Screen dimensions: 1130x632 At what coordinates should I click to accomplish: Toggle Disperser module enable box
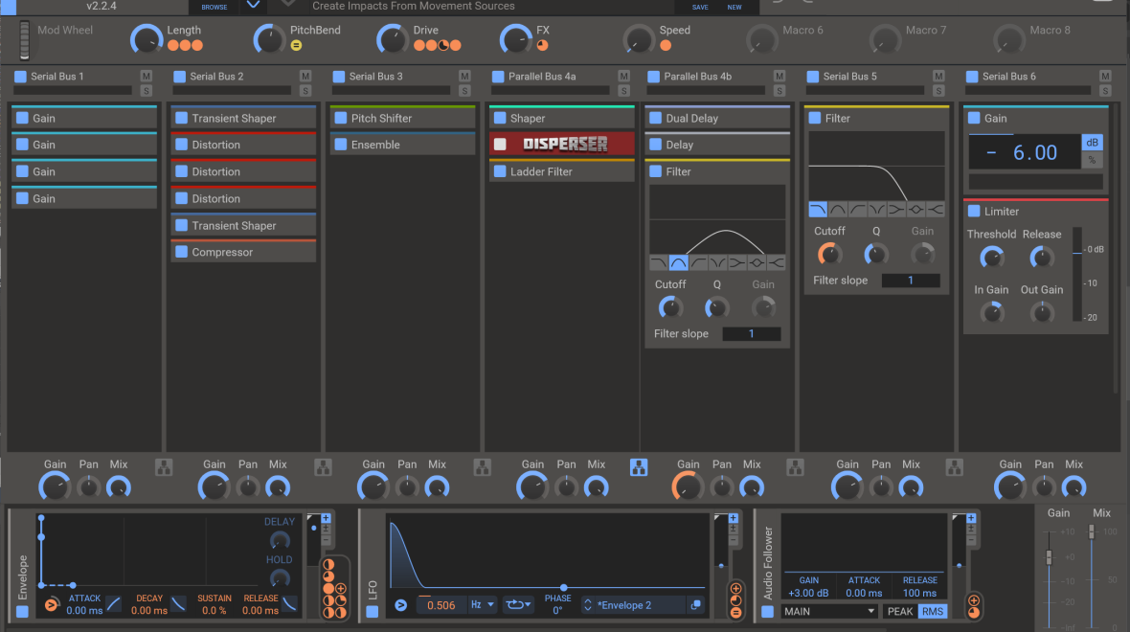500,145
